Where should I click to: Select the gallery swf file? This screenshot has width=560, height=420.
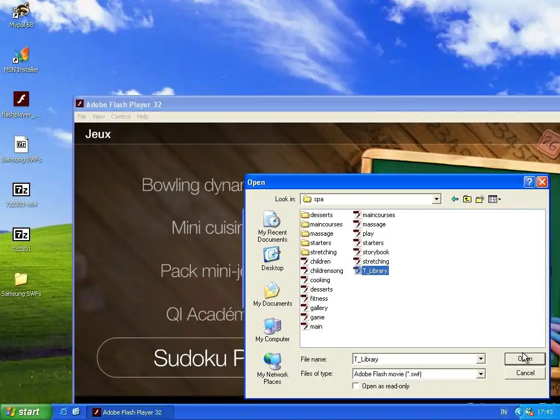(314, 308)
